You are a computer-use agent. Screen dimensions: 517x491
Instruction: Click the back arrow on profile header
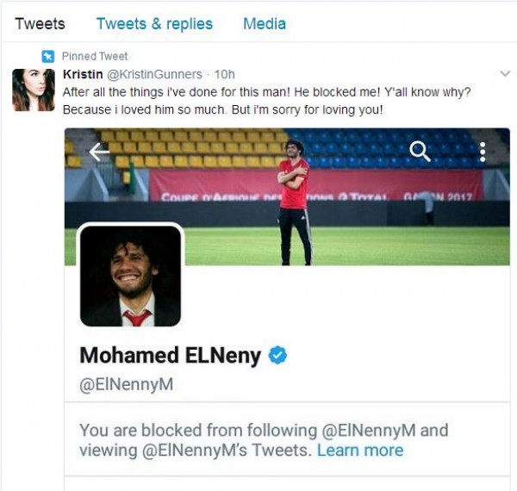click(99, 152)
